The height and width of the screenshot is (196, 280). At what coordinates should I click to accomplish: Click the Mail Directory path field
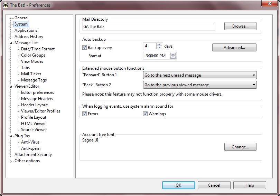[x=149, y=27]
